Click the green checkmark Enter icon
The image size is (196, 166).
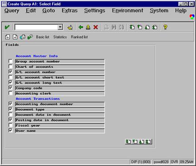pyautogui.click(x=7, y=27)
